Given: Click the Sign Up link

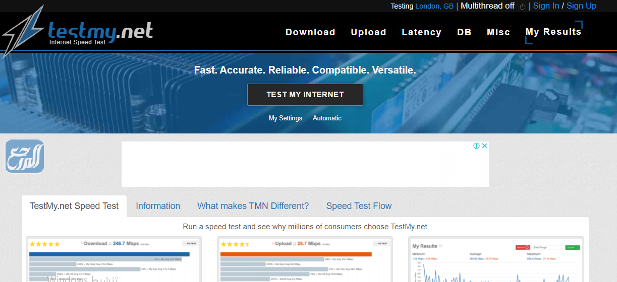Looking at the screenshot, I should (581, 6).
